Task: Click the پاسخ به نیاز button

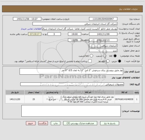Action: point(110,123)
